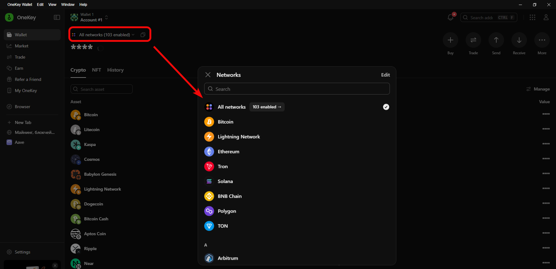556x269 pixels.
Task: Open the Help menu
Action: point(83,5)
